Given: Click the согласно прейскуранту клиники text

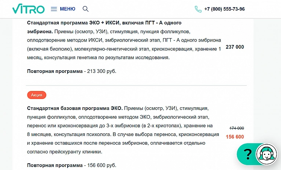Looking at the screenshot, I should tap(64, 152).
